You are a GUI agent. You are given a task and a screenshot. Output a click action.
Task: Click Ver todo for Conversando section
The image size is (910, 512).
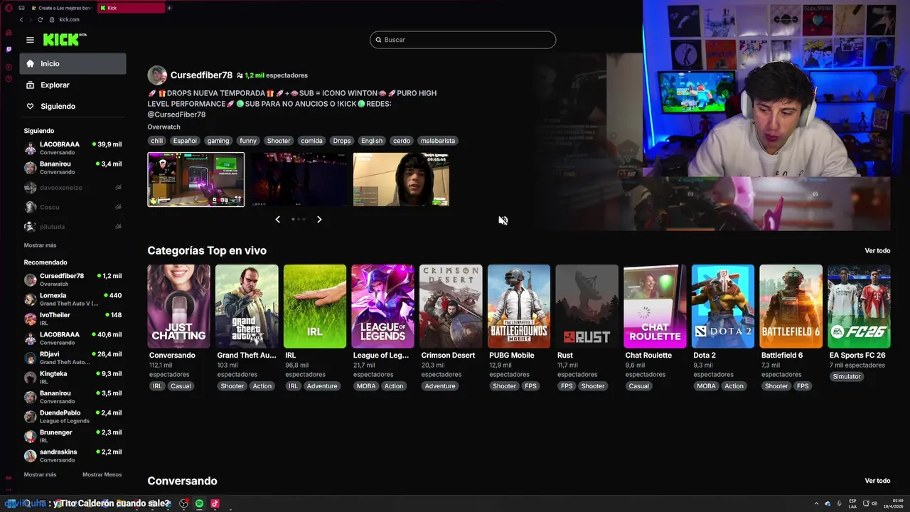point(877,481)
